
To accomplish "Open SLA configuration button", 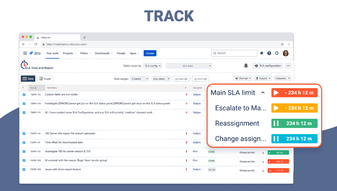I will (268, 66).
